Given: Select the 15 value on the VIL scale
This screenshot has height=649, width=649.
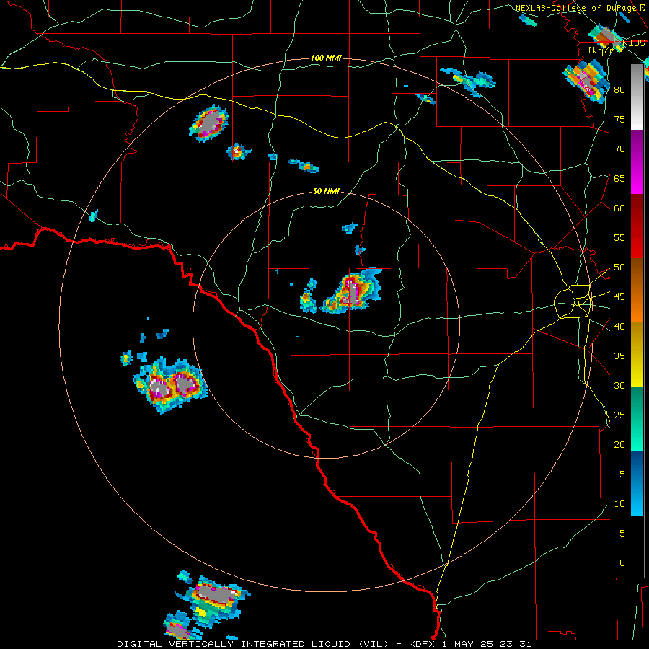Looking at the screenshot, I should 619,474.
